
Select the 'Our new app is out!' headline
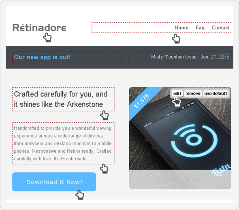(43, 57)
